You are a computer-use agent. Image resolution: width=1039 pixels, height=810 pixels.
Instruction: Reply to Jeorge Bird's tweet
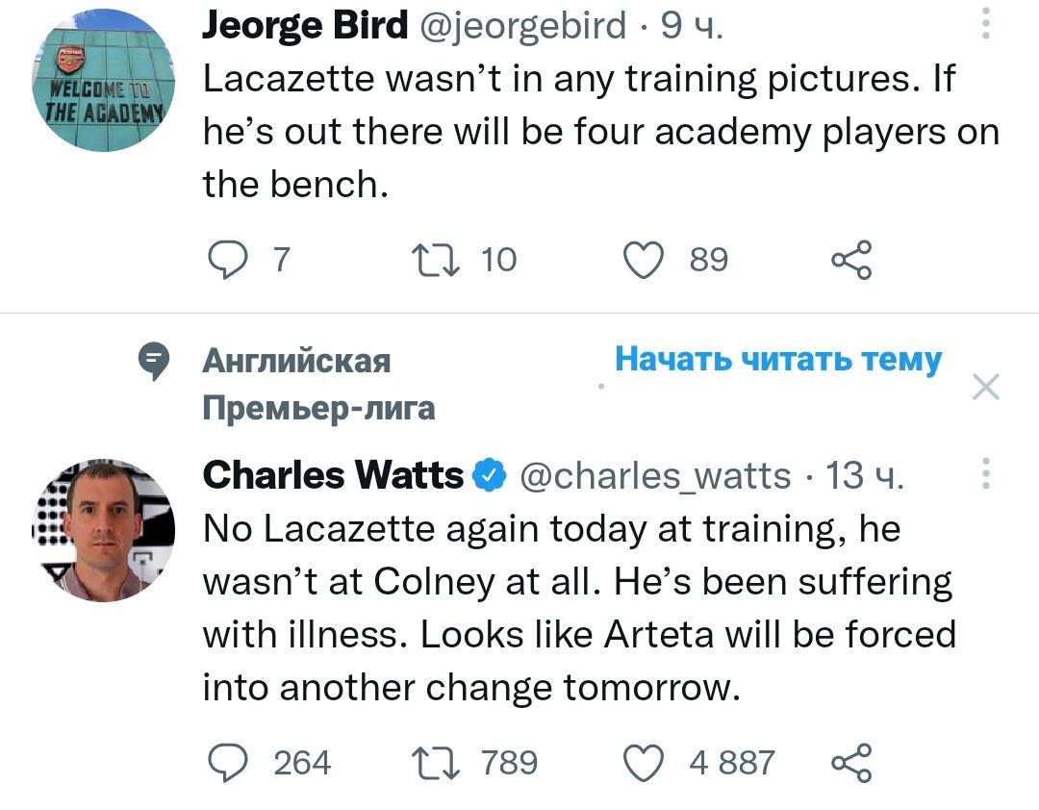tap(228, 260)
